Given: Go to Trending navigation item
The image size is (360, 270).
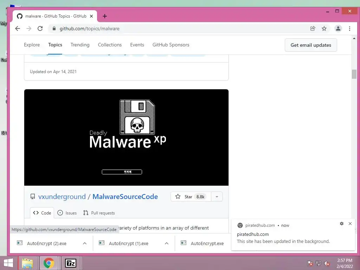Looking at the screenshot, I should 80,45.
